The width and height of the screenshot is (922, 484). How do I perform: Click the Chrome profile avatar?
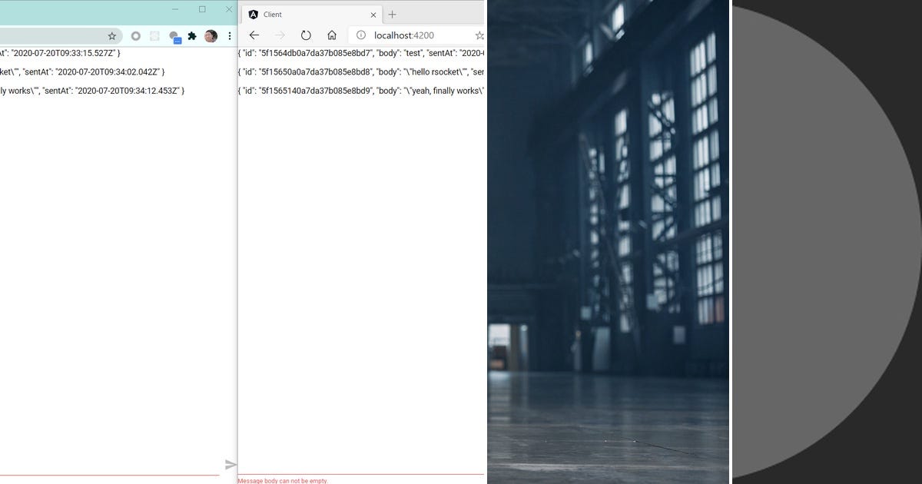tap(210, 35)
